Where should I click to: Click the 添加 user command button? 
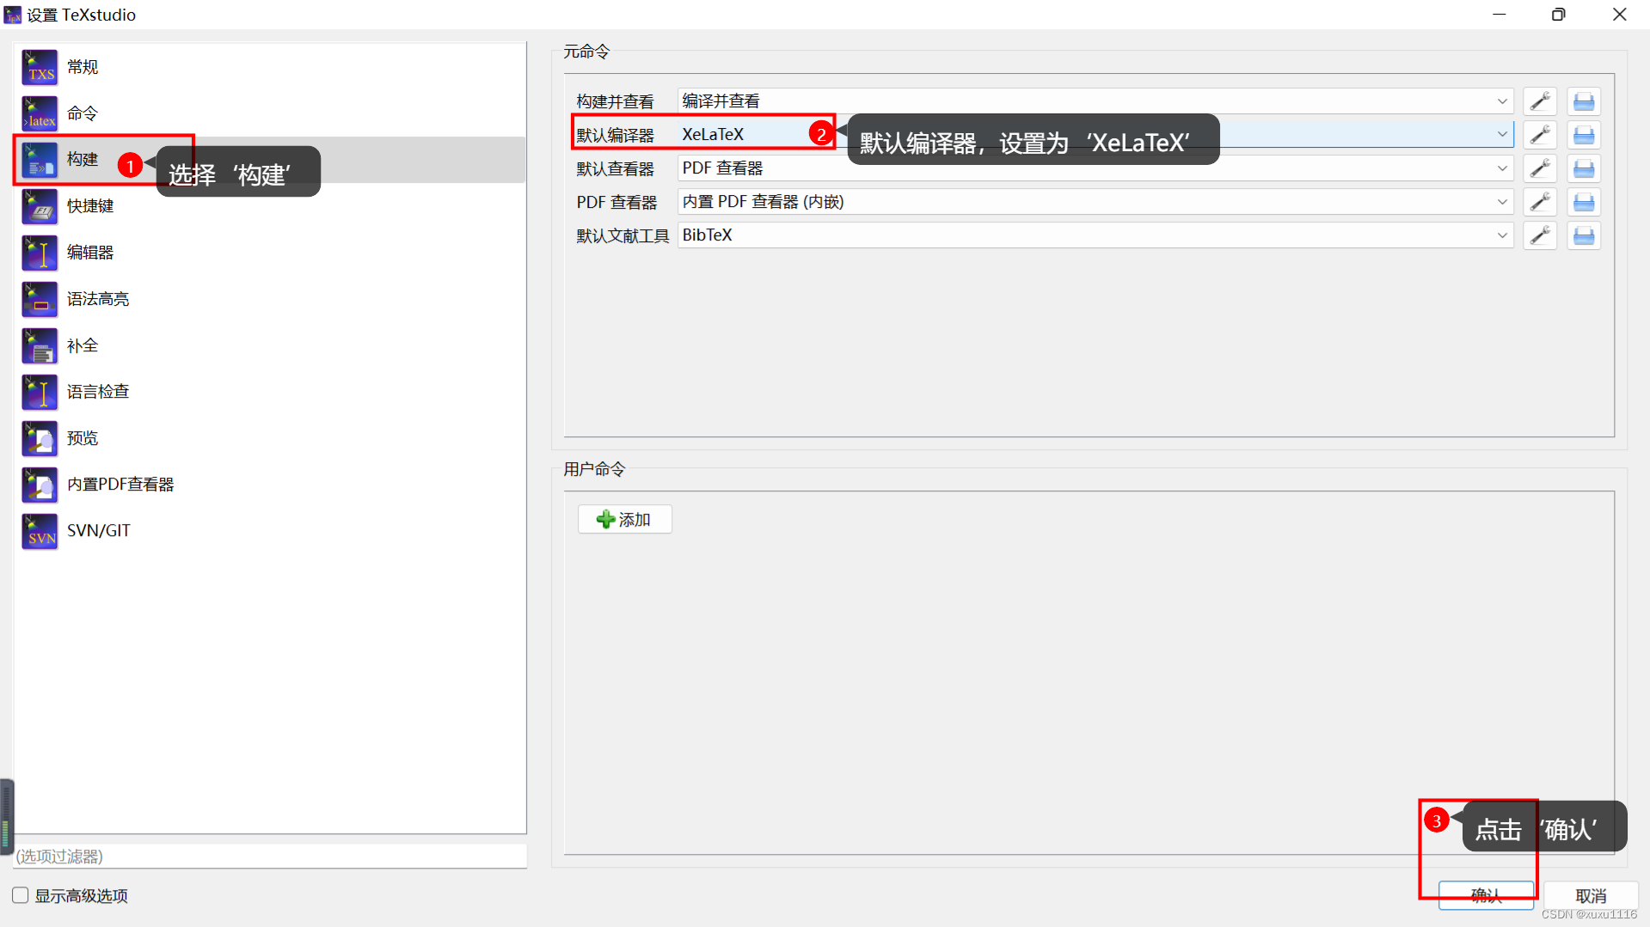(625, 520)
